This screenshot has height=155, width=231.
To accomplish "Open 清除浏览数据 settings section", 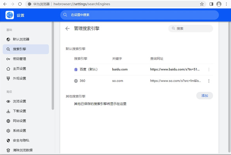I will pos(26,150).
